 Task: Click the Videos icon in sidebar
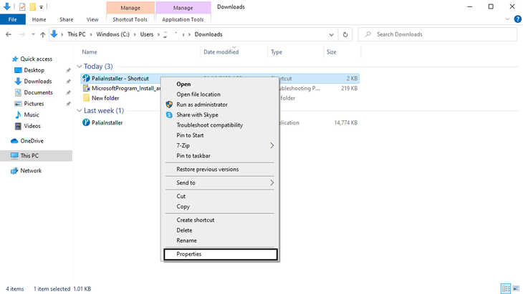(x=18, y=126)
